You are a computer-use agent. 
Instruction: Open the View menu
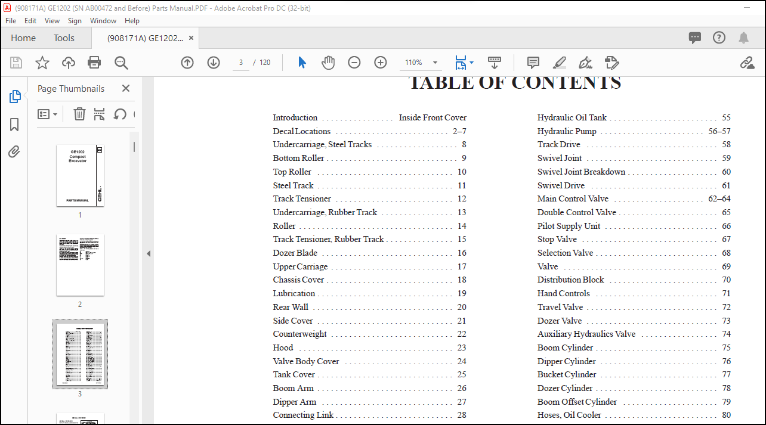[52, 20]
